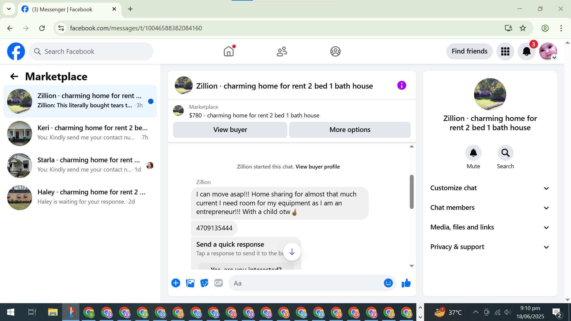The height and width of the screenshot is (321, 571).
Task: Open the tab search dropdown in Chrome
Action: 9,9
